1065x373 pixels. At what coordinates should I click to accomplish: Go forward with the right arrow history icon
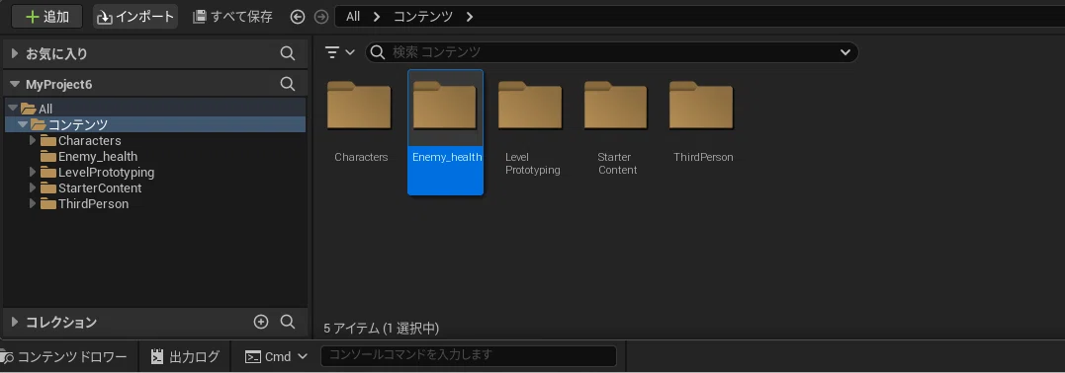click(321, 17)
